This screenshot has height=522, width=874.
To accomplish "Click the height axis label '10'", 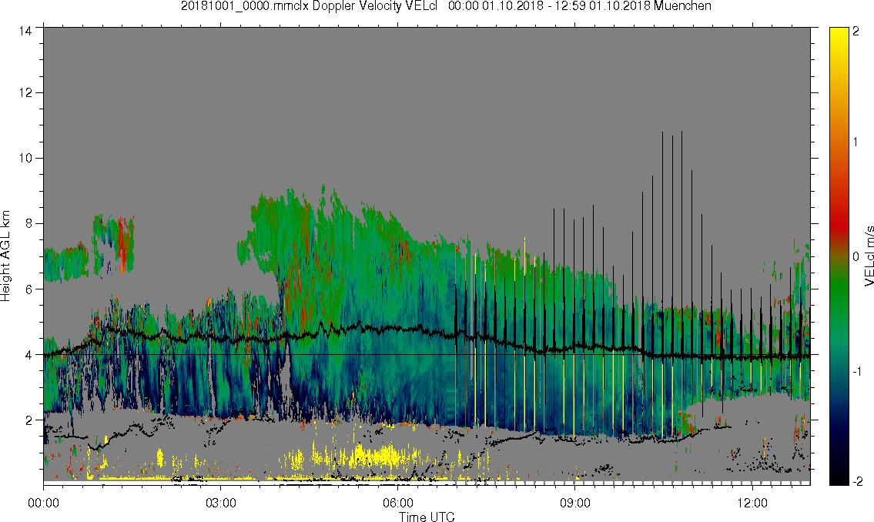I will 25,158.
